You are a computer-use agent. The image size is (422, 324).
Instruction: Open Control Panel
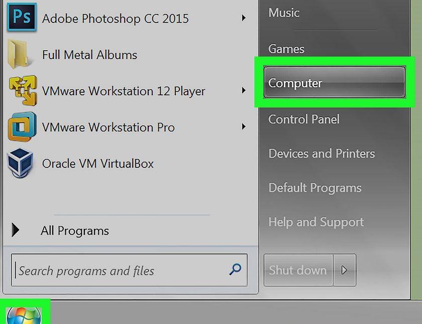[x=304, y=119]
